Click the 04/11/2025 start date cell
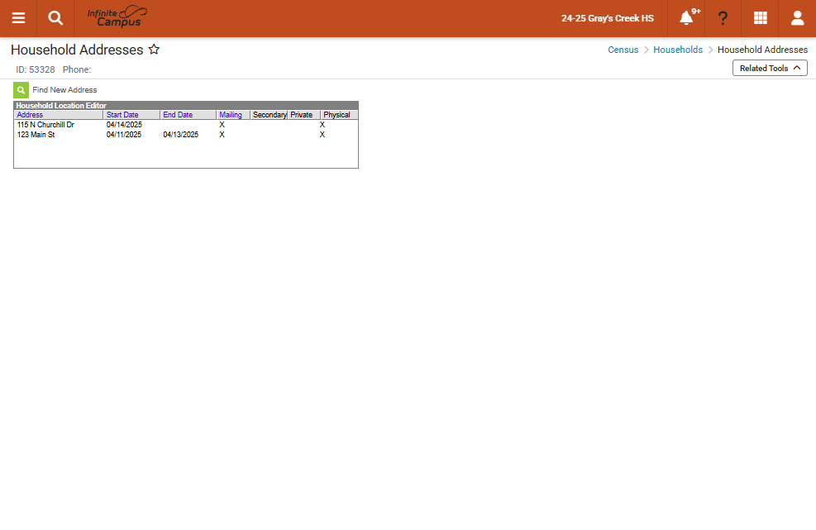The image size is (816, 530). click(124, 135)
